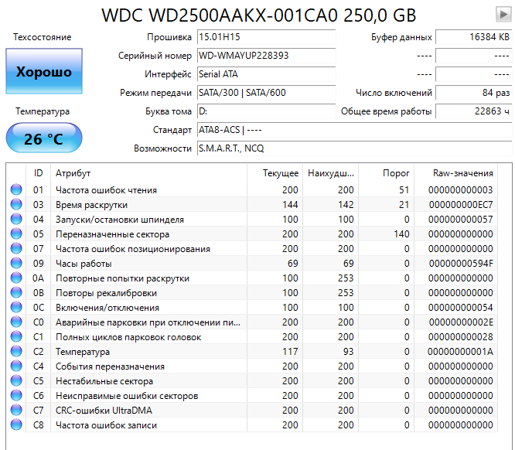This screenshot has width=515, height=450.
Task: Click the Наихудш... column header
Action: point(330,173)
